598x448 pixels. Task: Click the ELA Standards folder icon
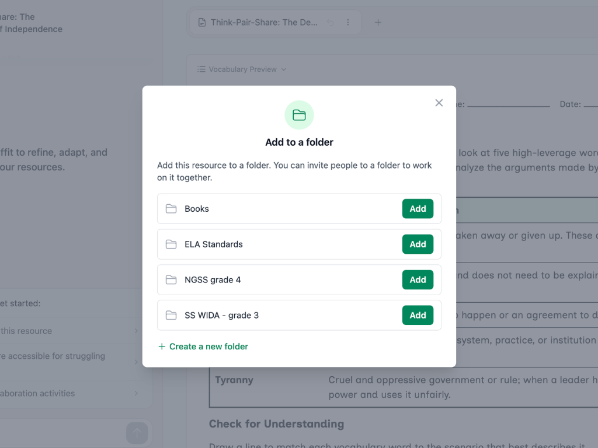point(171,244)
